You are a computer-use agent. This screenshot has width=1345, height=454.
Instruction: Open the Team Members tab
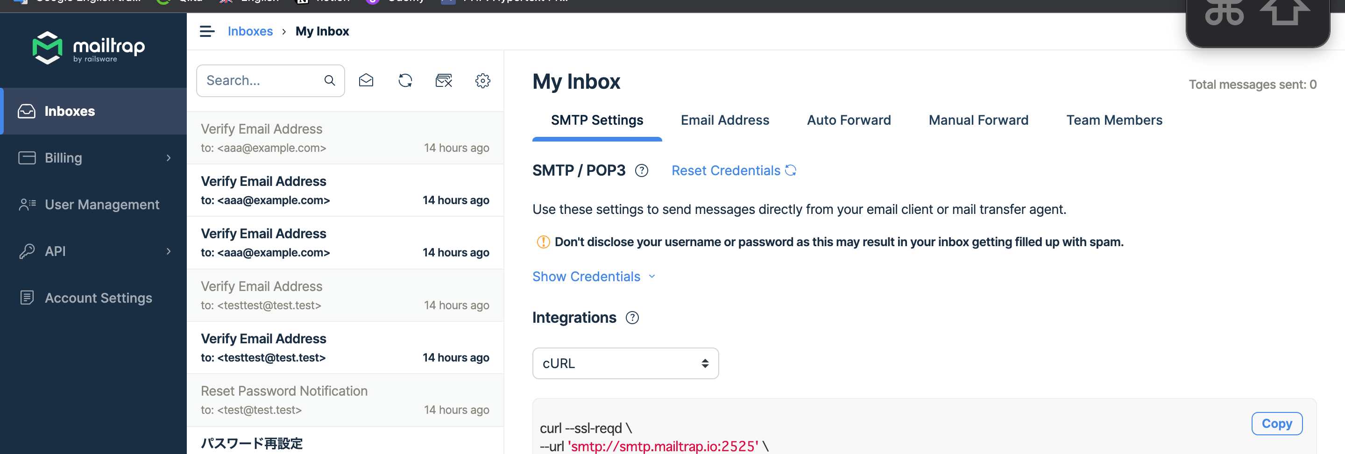point(1114,120)
